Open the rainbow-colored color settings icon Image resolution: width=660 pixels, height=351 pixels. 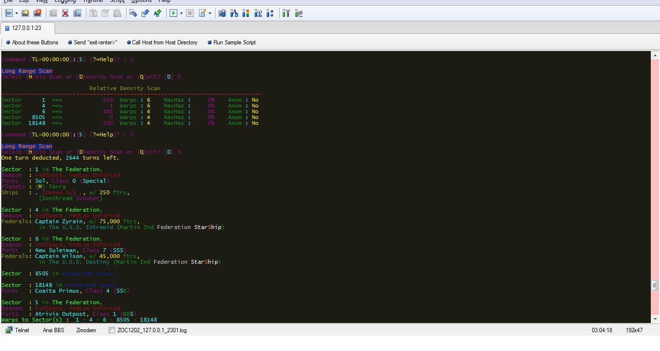pos(246,13)
